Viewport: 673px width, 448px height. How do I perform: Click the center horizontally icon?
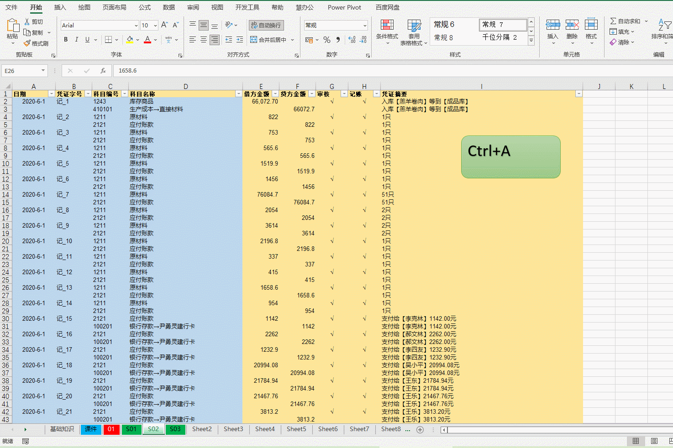(x=204, y=40)
